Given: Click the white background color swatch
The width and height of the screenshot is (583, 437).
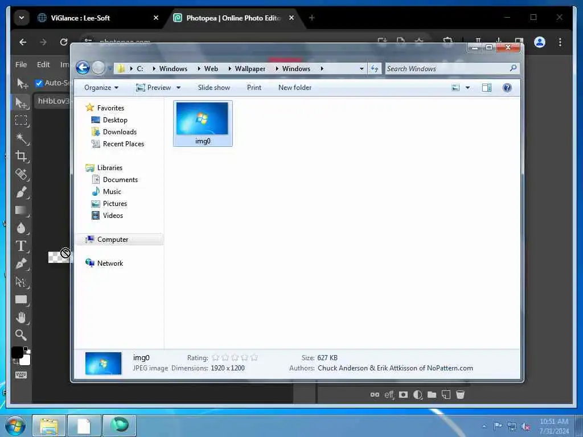Looking at the screenshot, I should pyautogui.click(x=25, y=360).
